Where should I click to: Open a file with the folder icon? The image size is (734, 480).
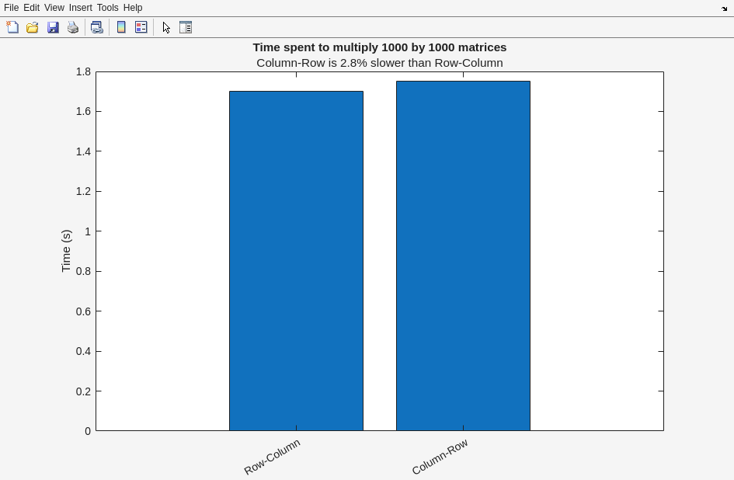33,27
